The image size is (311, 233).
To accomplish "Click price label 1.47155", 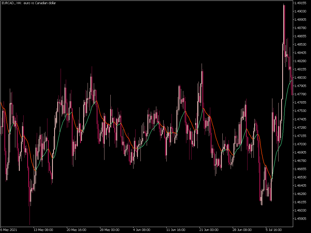I will click(x=301, y=136).
